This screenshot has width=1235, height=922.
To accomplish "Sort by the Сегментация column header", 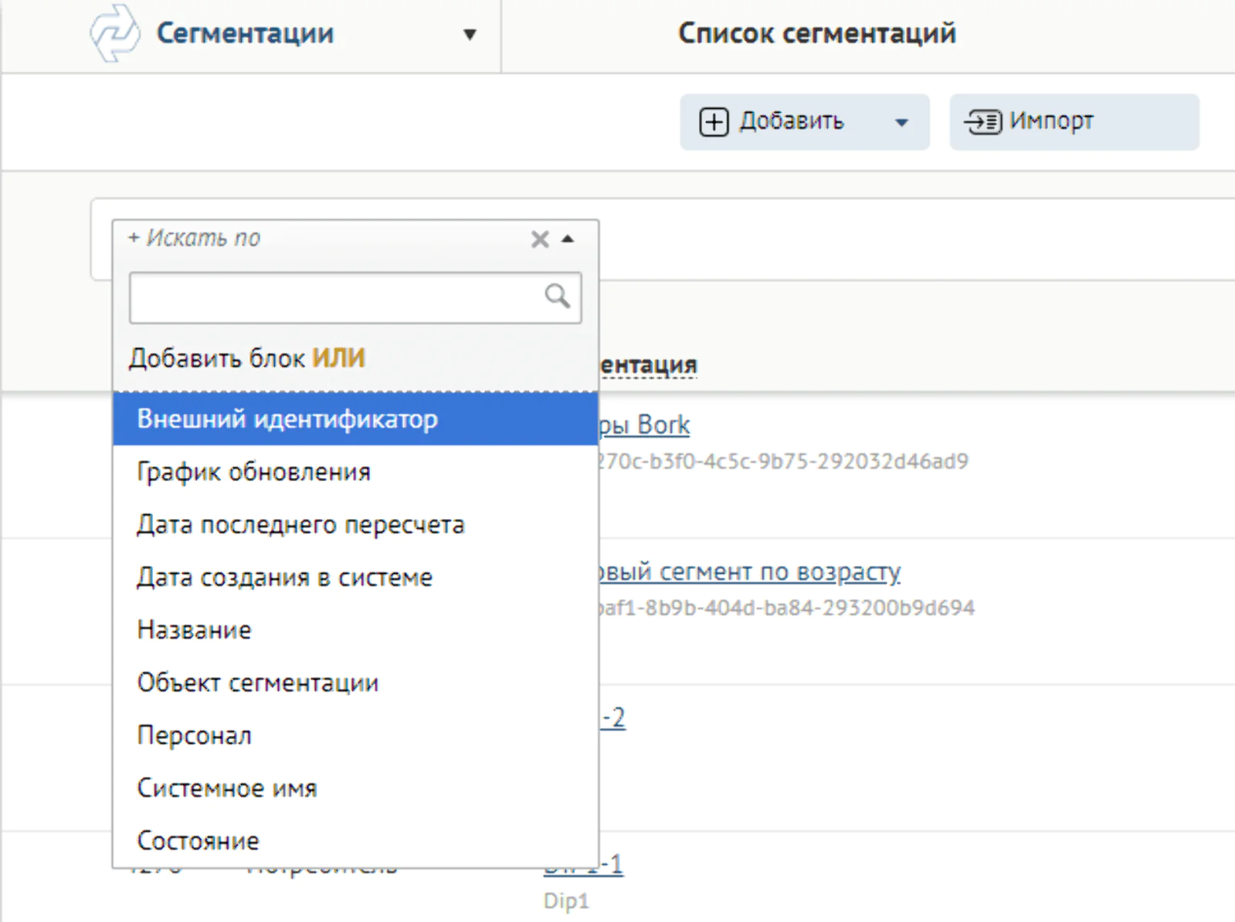I will pyautogui.click(x=648, y=364).
